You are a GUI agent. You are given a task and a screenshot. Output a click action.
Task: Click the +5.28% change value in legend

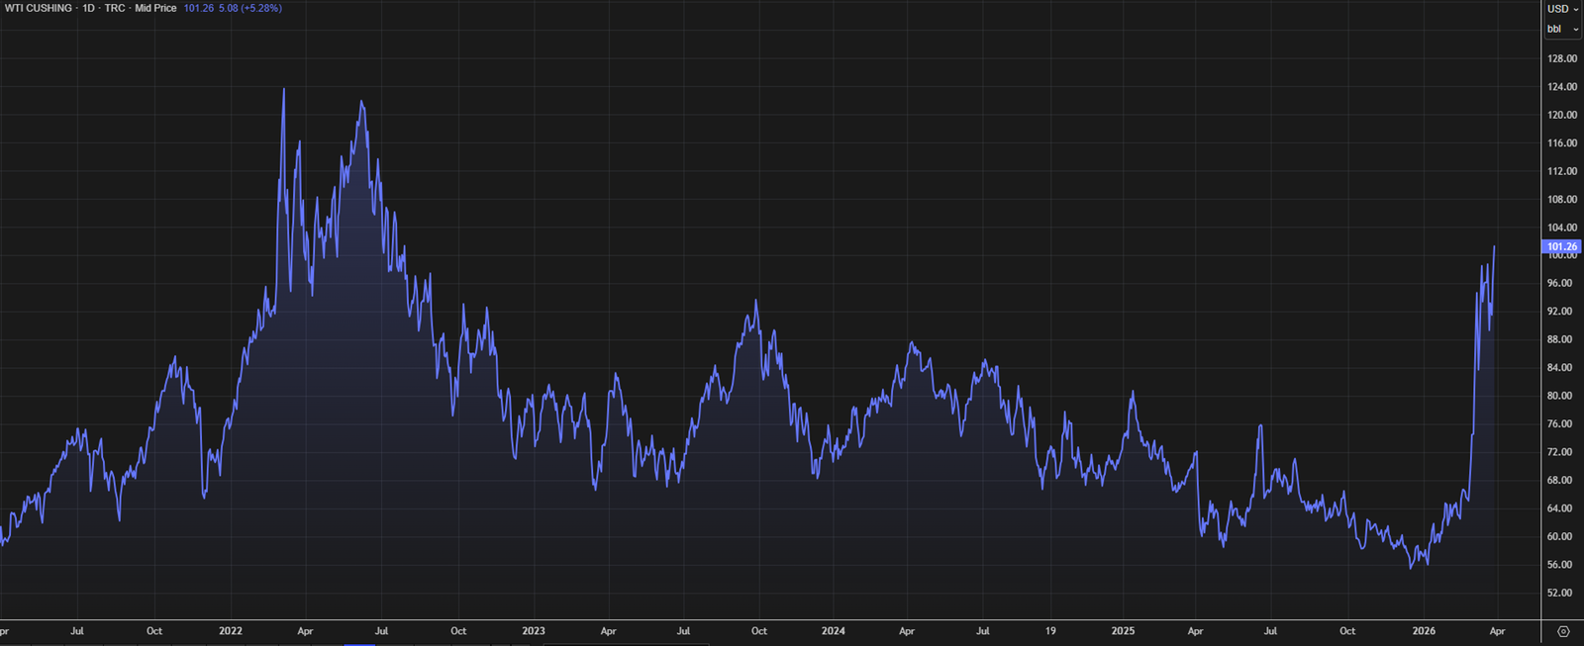coord(261,8)
